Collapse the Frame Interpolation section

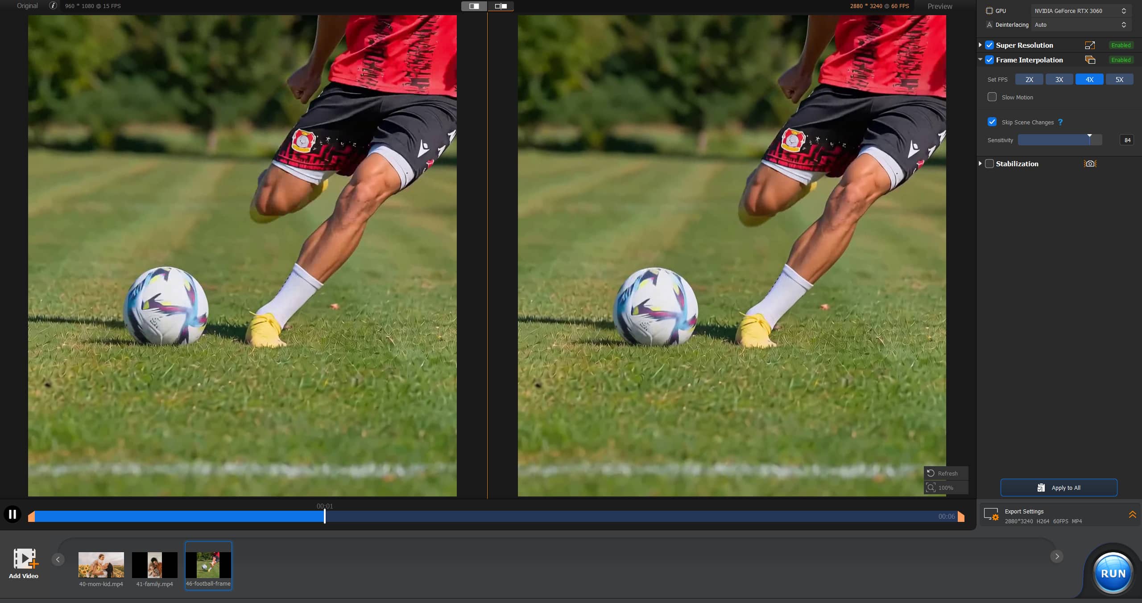(x=980, y=59)
